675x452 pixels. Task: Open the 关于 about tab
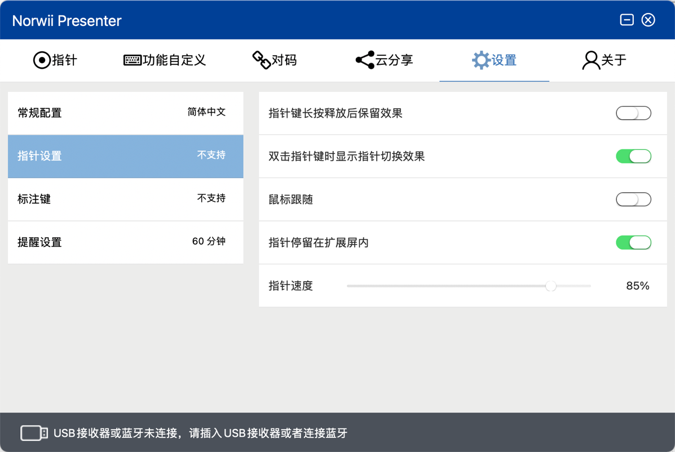(x=604, y=60)
